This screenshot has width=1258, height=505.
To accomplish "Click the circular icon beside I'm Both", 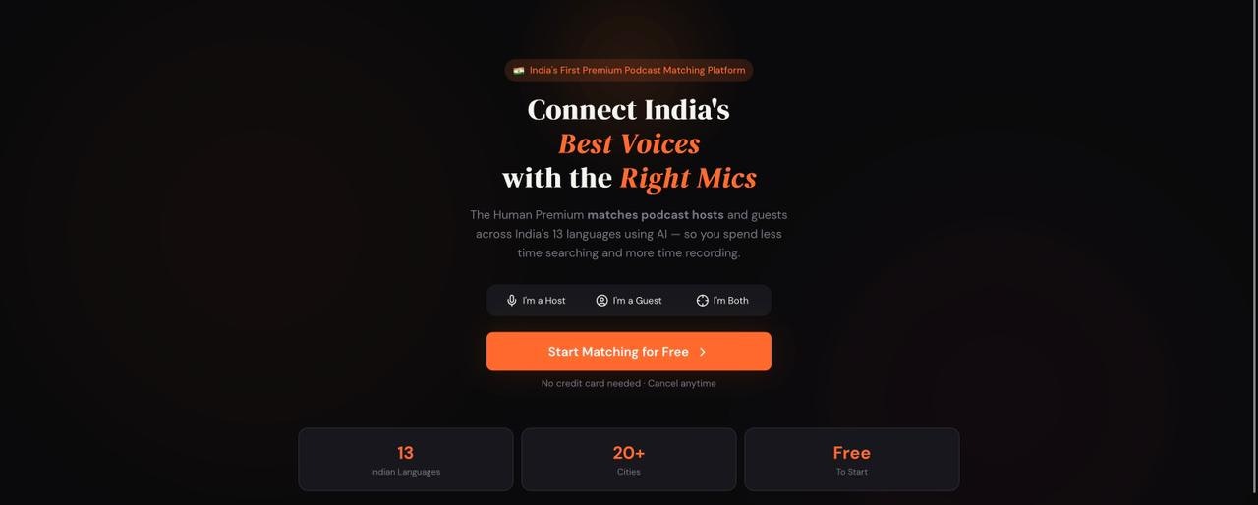I will pyautogui.click(x=702, y=301).
